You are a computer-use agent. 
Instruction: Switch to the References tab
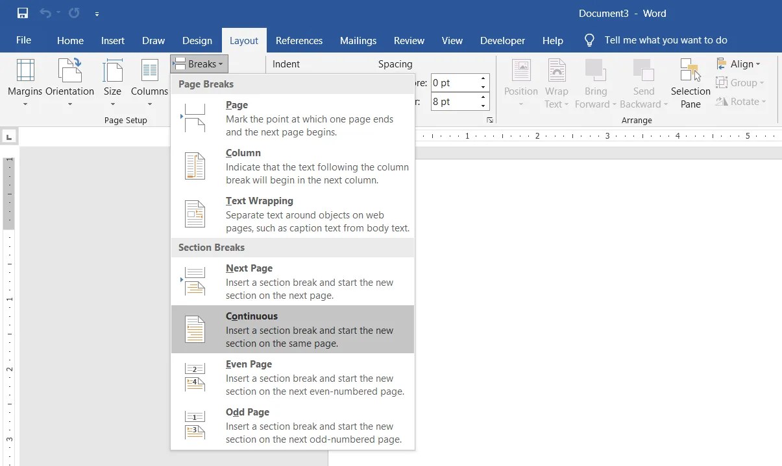[299, 40]
